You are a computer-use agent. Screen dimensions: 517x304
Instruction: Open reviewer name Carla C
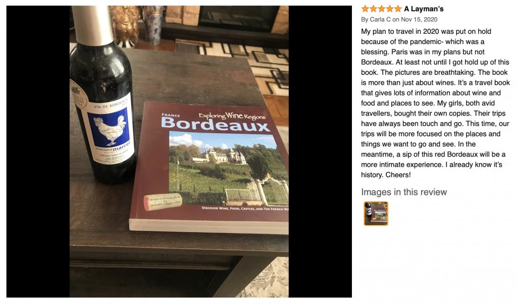pos(380,20)
